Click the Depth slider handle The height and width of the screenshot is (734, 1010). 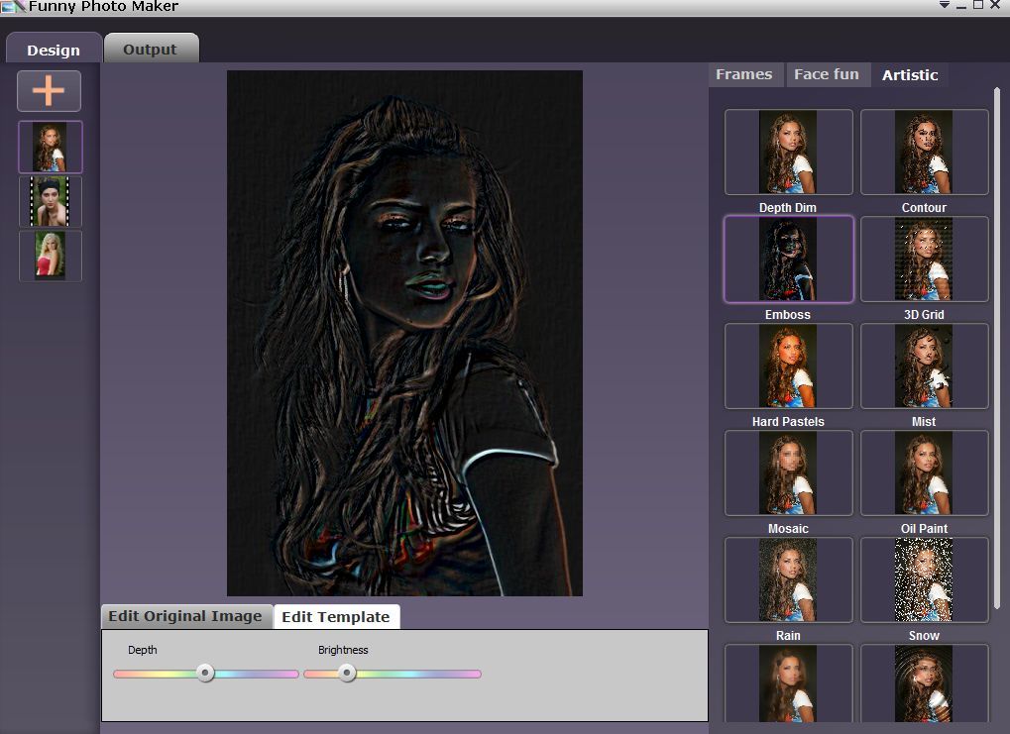point(205,674)
